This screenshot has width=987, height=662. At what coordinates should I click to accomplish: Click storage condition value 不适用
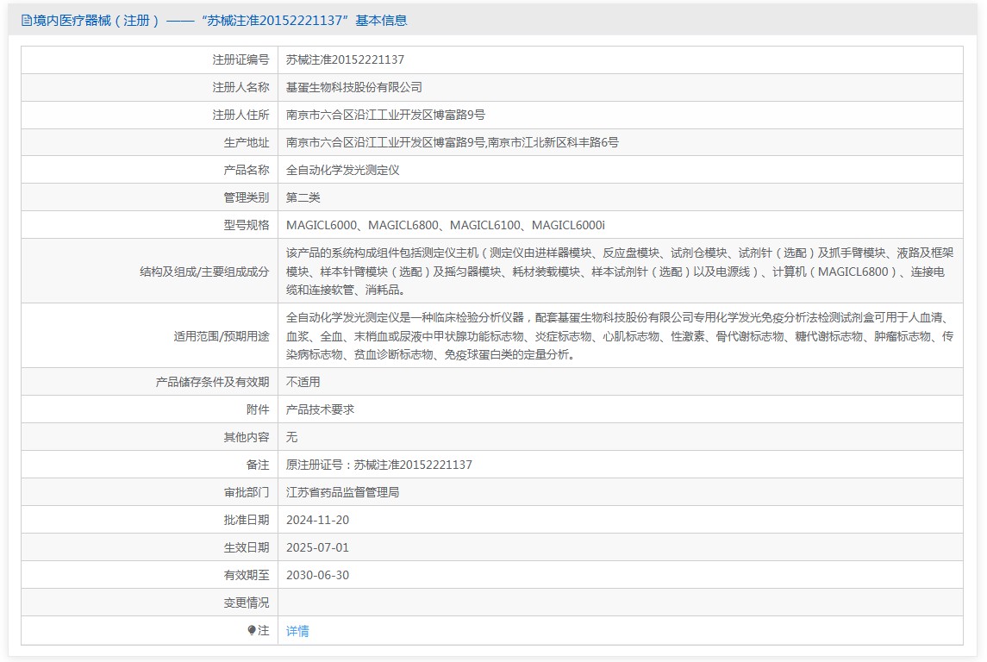coord(303,382)
